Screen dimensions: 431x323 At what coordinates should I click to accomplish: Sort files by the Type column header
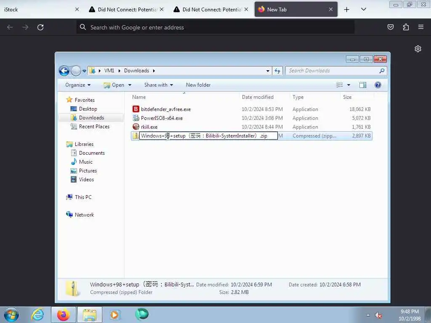pos(315,97)
